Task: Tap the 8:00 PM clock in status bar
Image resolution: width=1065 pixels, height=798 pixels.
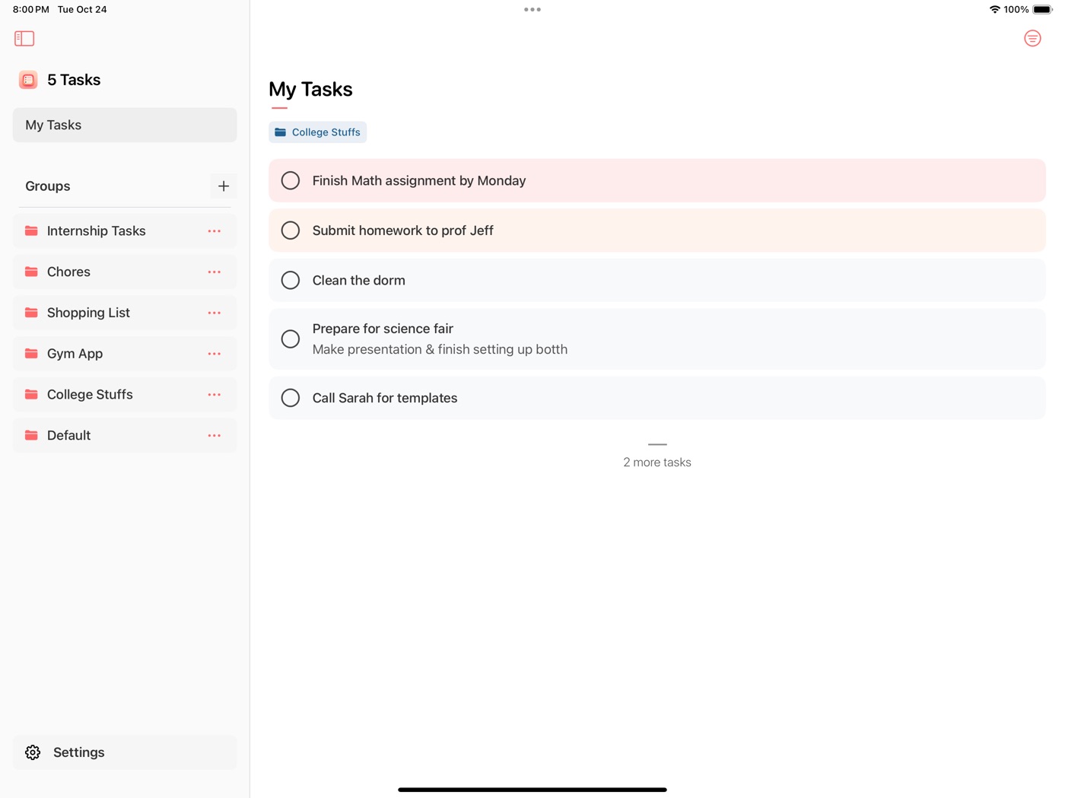Action: click(x=31, y=10)
